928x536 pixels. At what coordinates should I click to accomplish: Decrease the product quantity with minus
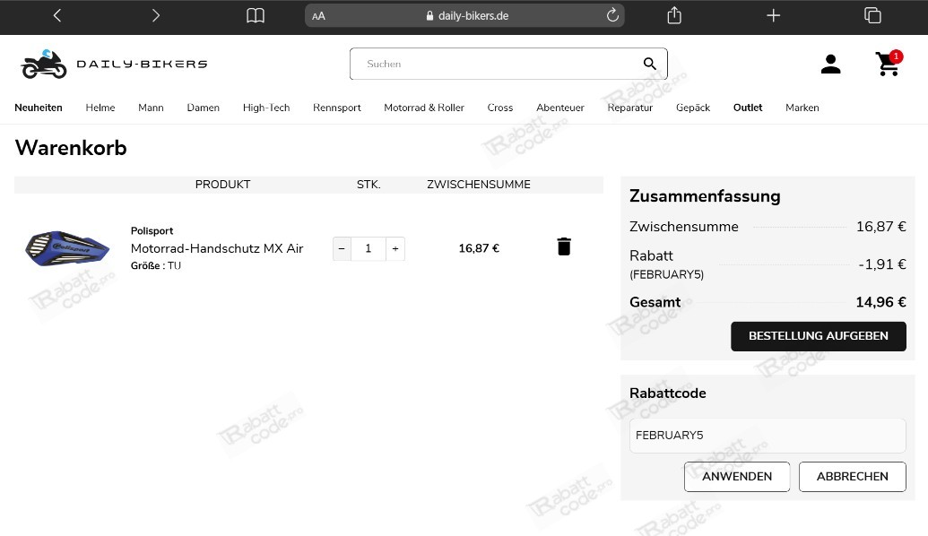pos(341,248)
